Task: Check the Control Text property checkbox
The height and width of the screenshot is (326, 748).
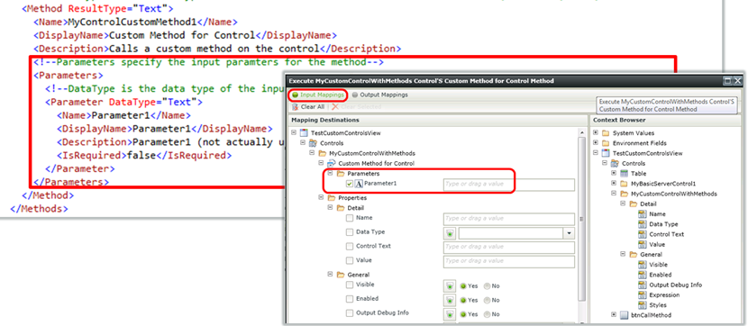Action: 350,247
